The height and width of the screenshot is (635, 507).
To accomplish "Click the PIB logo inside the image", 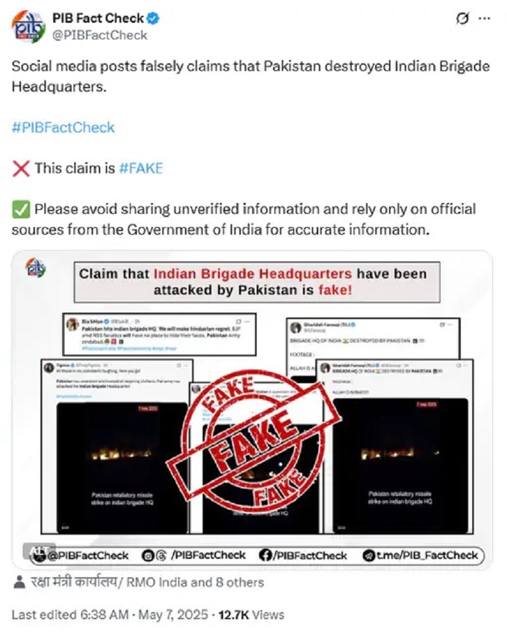I will click(35, 268).
